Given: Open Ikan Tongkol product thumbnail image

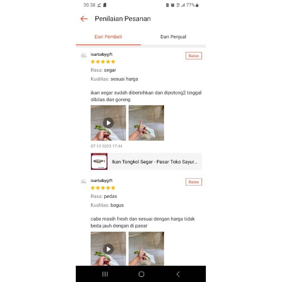Looking at the screenshot, I should [x=99, y=161].
